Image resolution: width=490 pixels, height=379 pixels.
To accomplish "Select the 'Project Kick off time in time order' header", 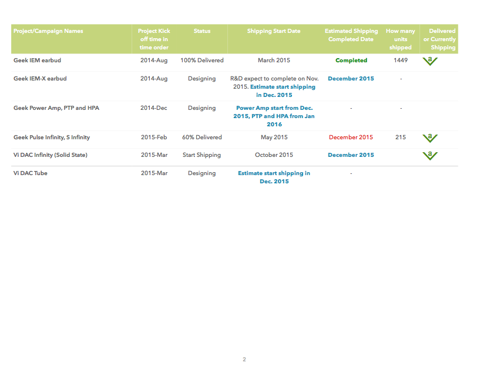I will point(154,39).
